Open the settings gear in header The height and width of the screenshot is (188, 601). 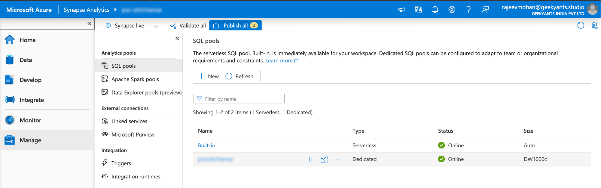coord(452,10)
